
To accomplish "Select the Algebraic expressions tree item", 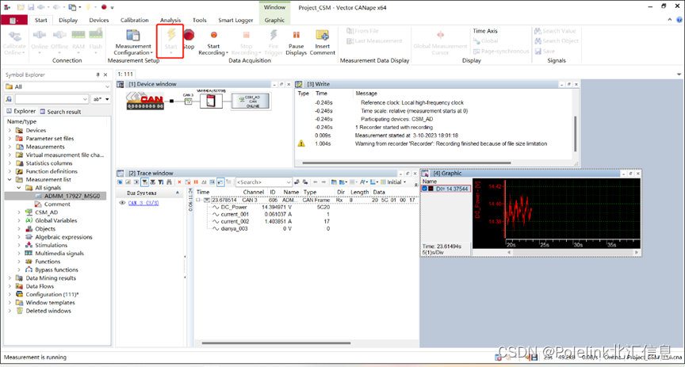I will click(x=63, y=237).
